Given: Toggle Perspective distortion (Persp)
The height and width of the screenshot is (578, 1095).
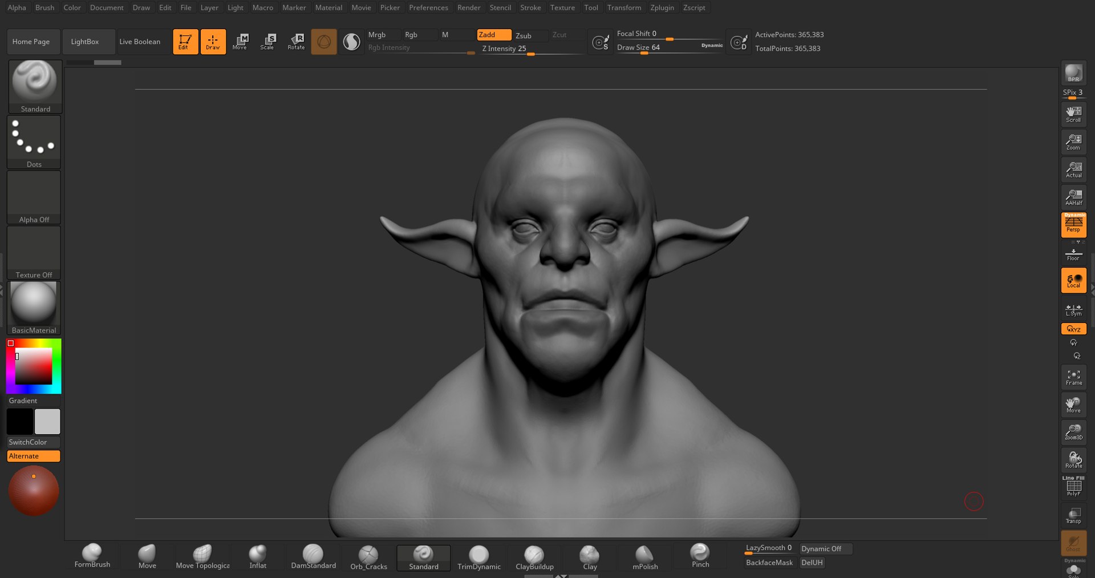Looking at the screenshot, I should [x=1073, y=225].
